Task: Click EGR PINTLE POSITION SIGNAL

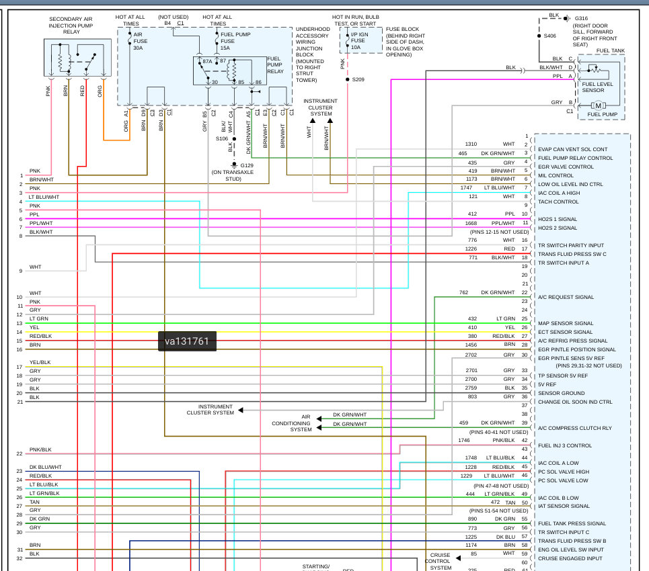Action: point(576,349)
